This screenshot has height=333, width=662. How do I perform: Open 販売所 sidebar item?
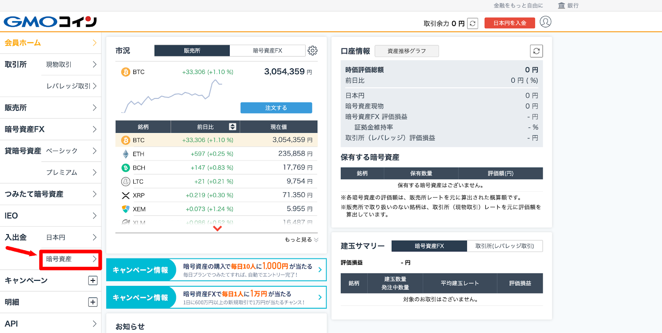50,108
